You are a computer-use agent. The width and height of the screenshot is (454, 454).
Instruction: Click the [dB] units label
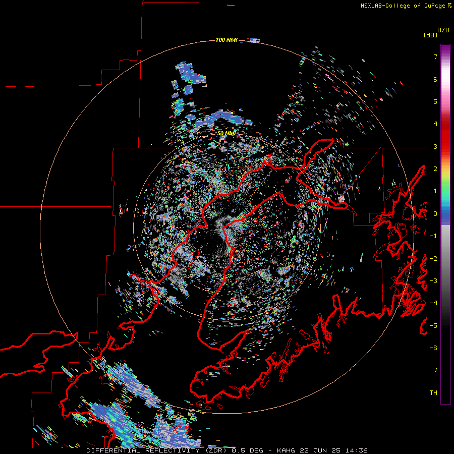430,35
